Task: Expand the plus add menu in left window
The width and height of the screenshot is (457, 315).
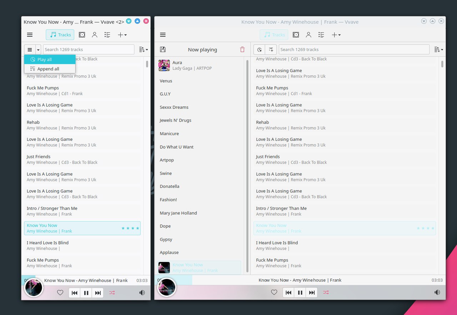Action: [x=122, y=35]
